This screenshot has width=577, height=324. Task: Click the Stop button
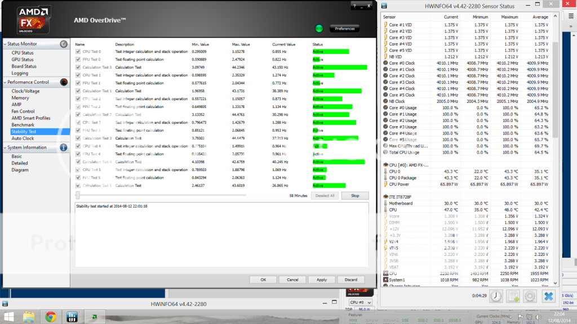tap(355, 196)
